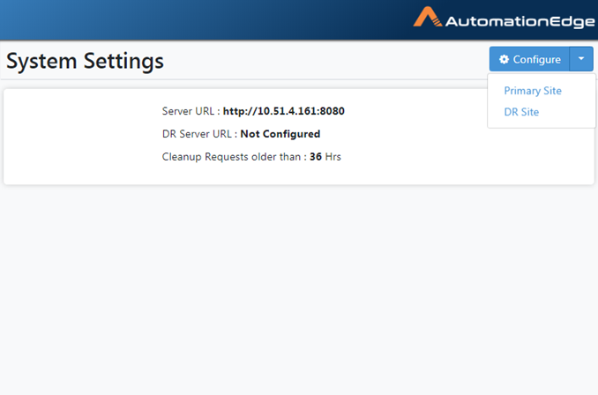
Task: Click the AutomationEdge wordmark text
Action: [x=520, y=22]
